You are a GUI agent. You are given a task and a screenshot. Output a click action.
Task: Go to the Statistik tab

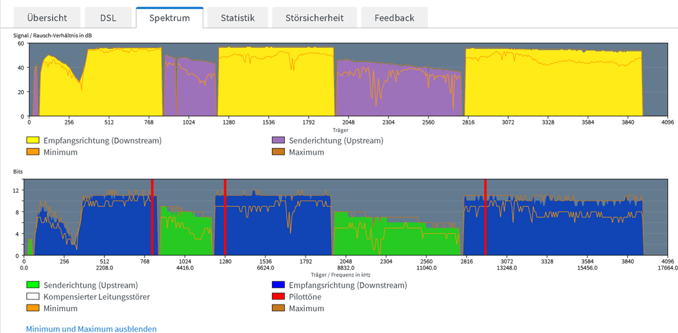[x=238, y=18]
